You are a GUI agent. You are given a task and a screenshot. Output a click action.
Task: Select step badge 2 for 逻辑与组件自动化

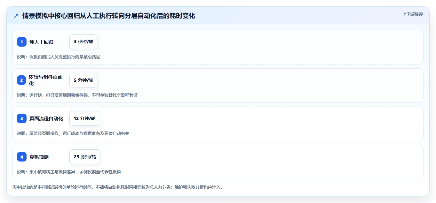(22, 80)
